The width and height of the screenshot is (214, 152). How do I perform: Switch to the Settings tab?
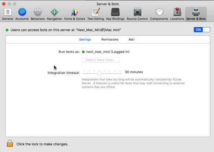click(85, 39)
